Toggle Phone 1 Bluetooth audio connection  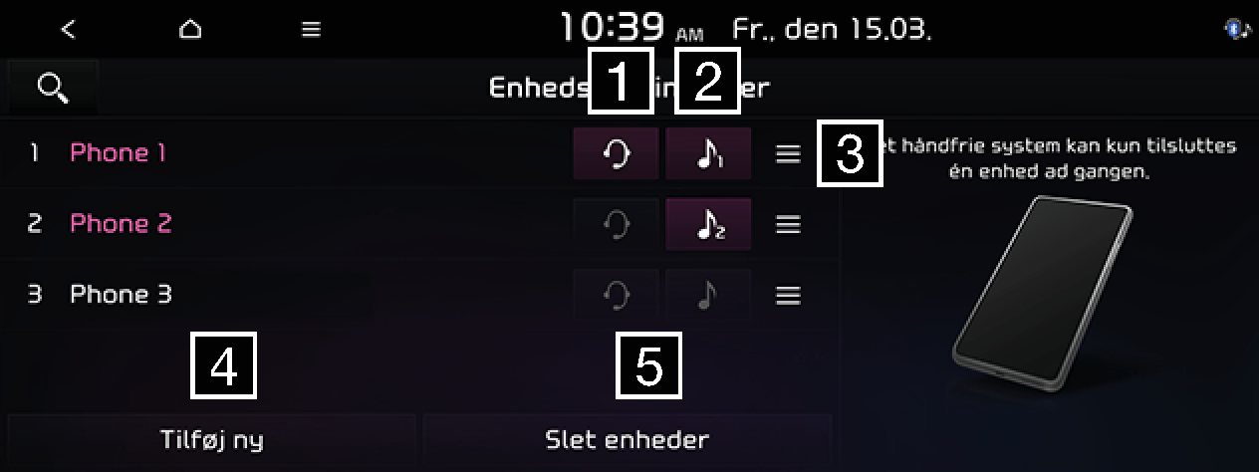tap(708, 153)
